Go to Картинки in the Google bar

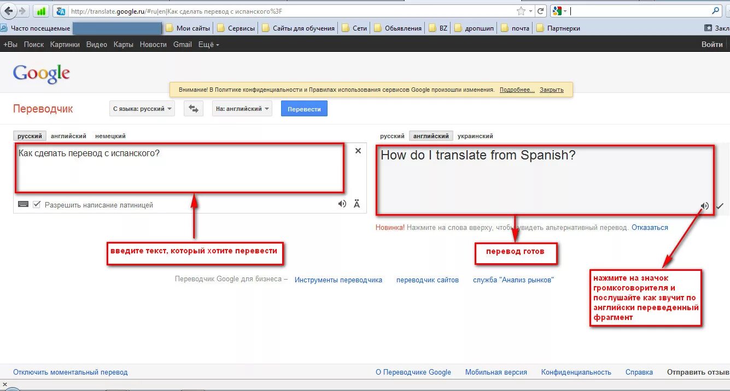[65, 44]
